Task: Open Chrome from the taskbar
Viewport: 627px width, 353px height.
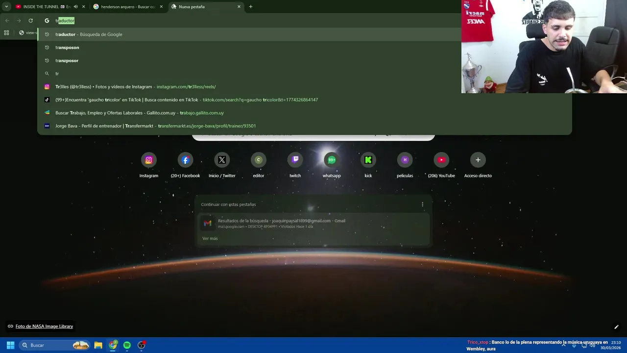Action: pos(113,345)
